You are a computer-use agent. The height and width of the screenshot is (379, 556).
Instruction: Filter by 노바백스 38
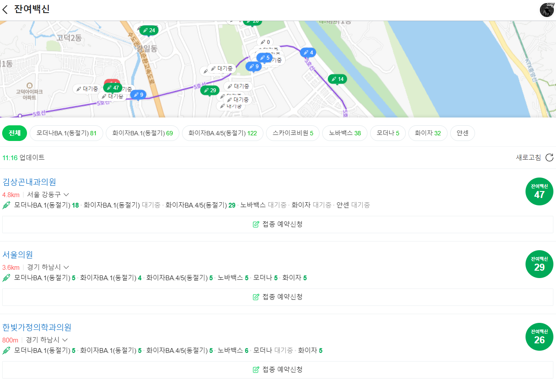click(345, 133)
